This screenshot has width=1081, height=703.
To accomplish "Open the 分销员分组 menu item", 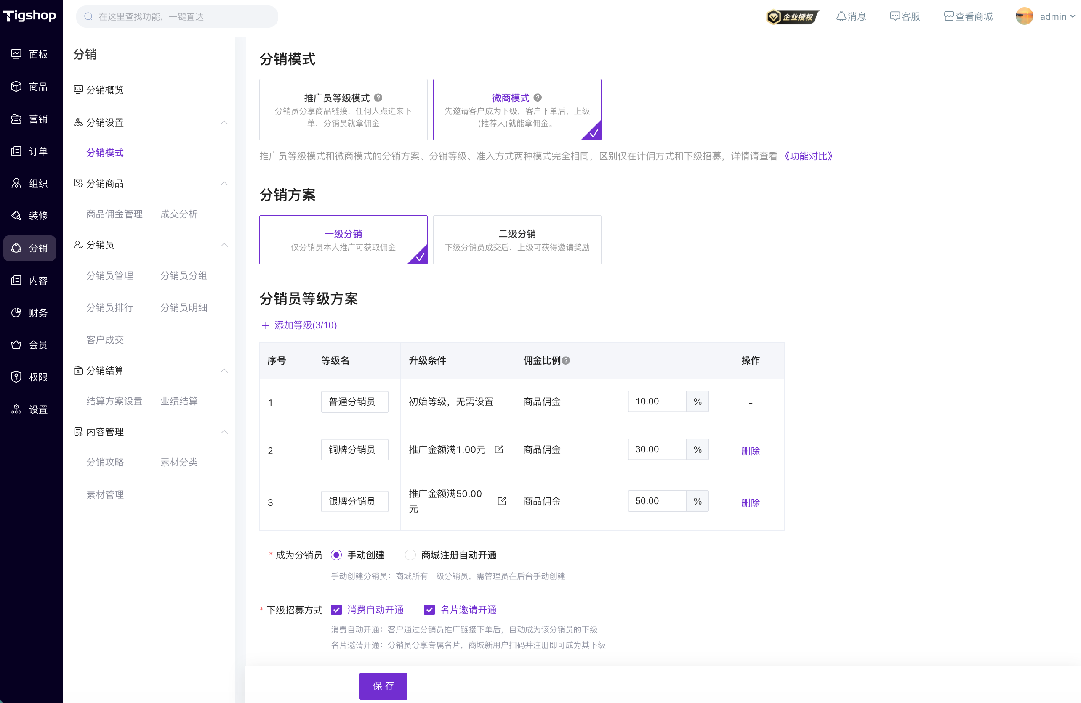I will tap(184, 275).
